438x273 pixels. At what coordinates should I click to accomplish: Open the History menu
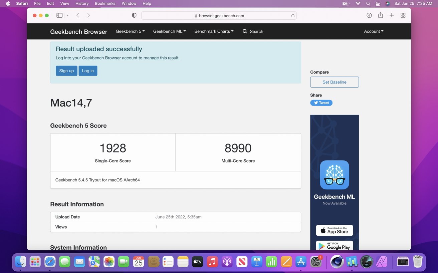point(82,3)
